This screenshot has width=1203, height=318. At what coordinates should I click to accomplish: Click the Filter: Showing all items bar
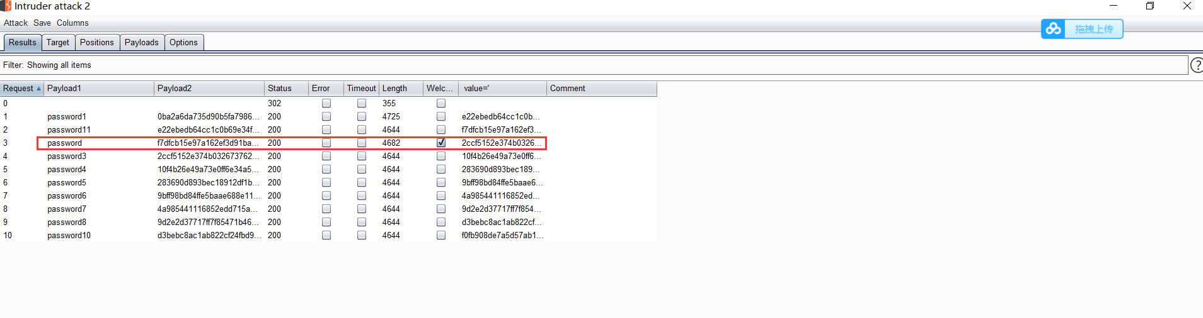pos(594,65)
